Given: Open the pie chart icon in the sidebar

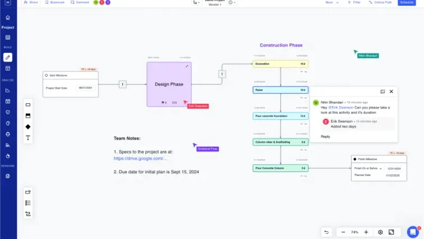Looking at the screenshot, I should (7, 156).
